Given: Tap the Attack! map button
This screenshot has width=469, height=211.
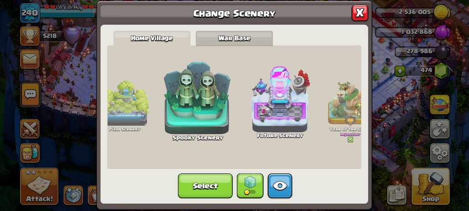Looking at the screenshot, I should coord(39,186).
